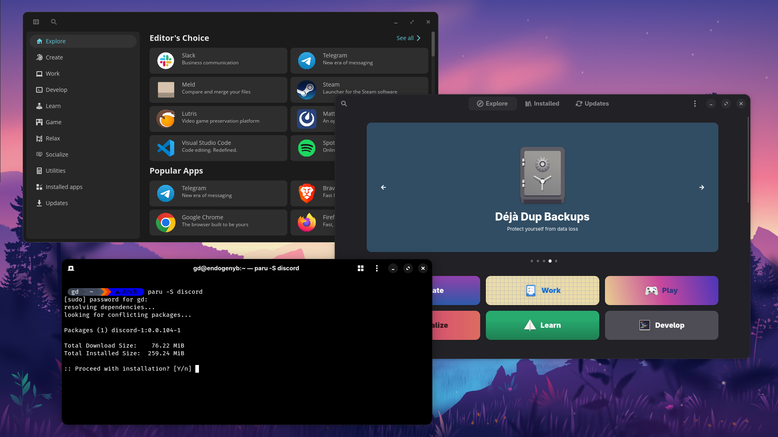Switch to the Explore tab in GNOME Software
This screenshot has height=437, width=778.
(492, 104)
